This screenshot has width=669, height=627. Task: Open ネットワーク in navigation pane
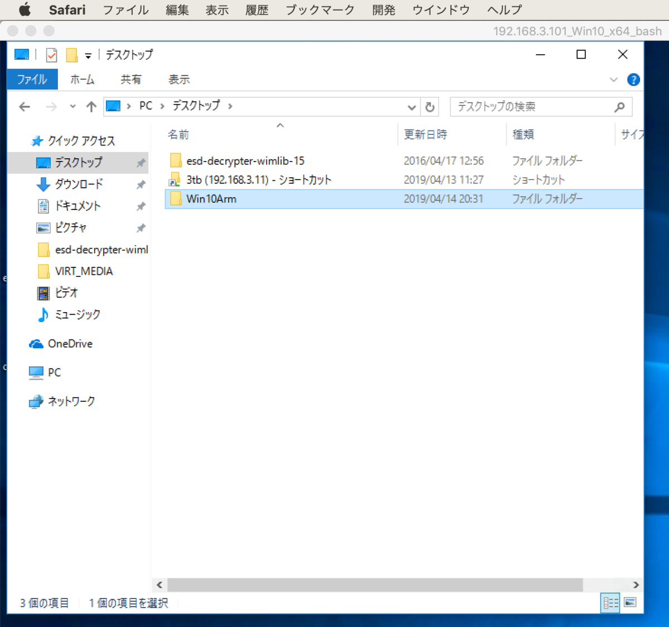point(71,401)
